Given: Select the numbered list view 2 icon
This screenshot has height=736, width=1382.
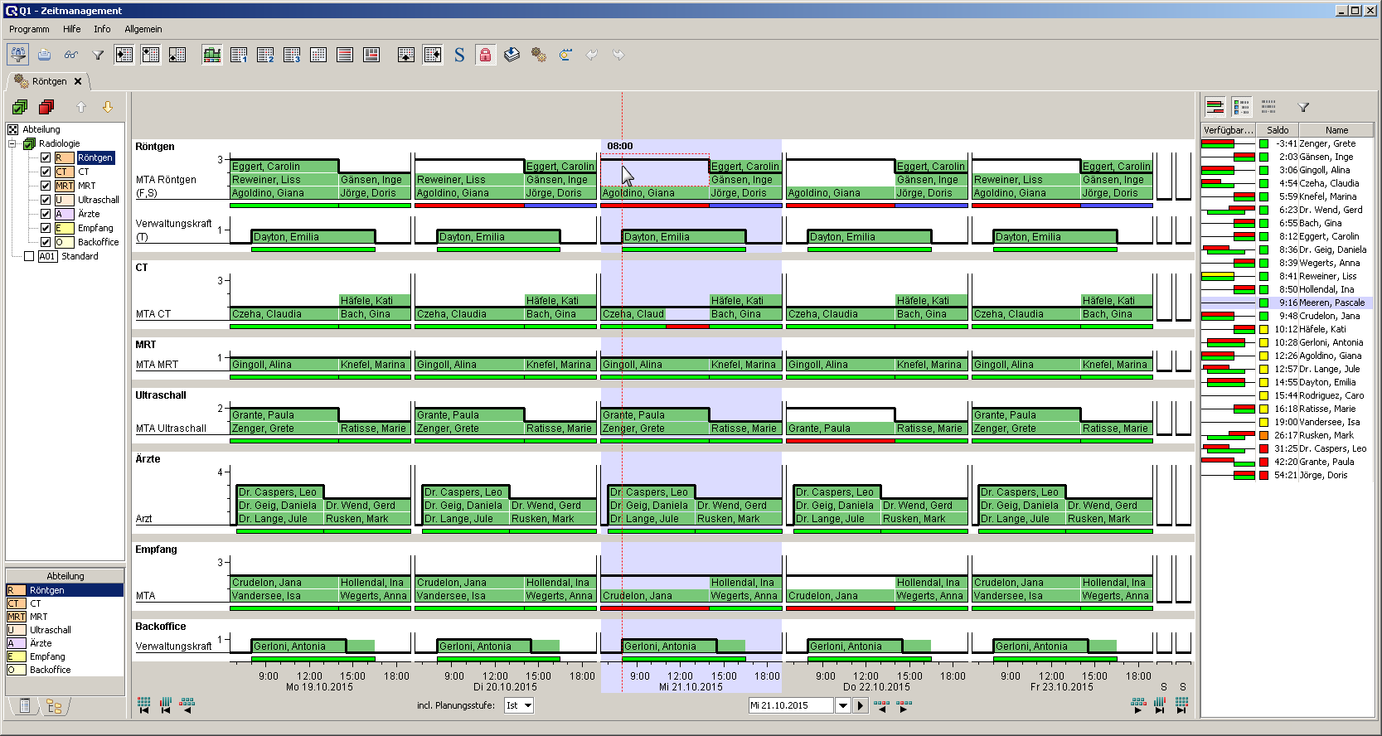Looking at the screenshot, I should click(x=265, y=56).
